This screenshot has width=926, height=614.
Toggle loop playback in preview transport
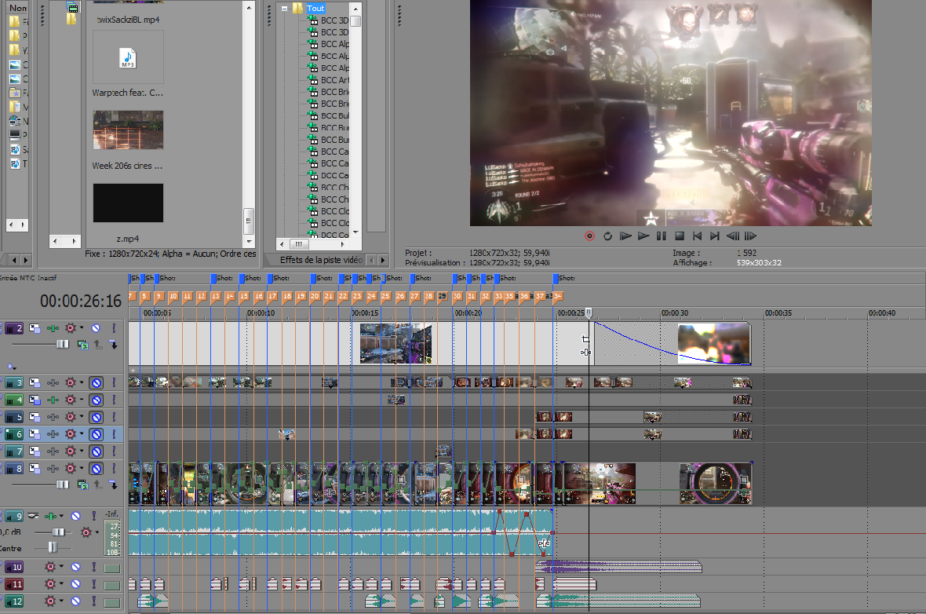click(x=607, y=236)
